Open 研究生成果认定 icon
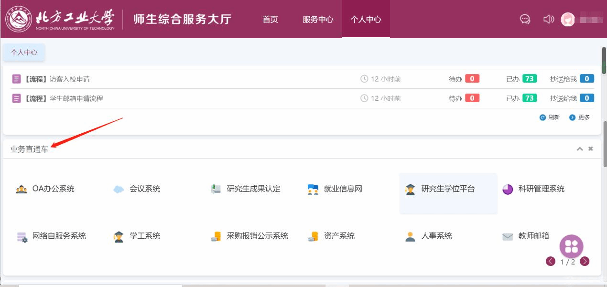607x287 pixels. click(216, 189)
